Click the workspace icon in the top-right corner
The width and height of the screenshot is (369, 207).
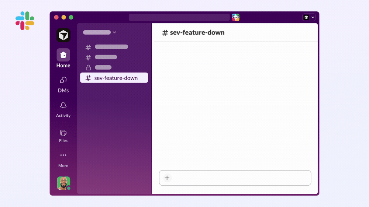point(306,17)
